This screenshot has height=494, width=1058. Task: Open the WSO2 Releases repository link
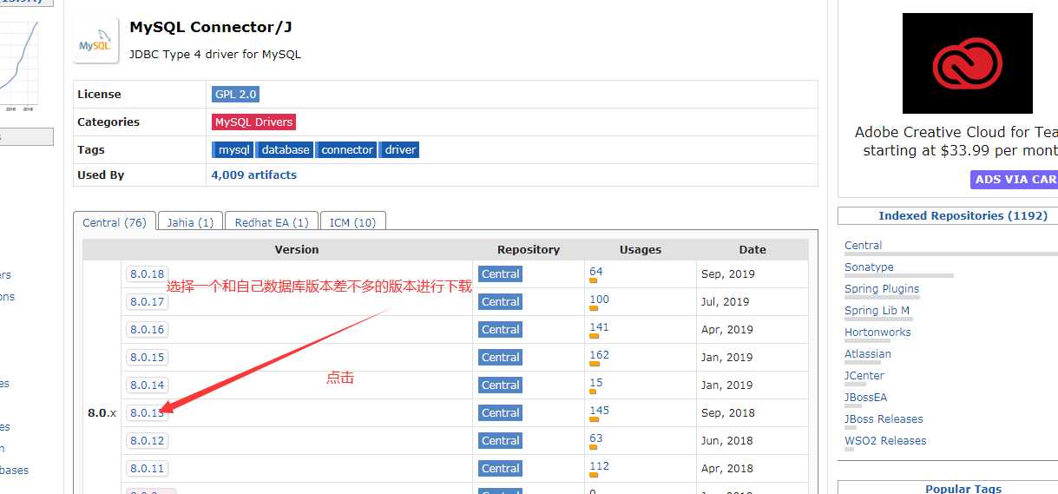885,440
